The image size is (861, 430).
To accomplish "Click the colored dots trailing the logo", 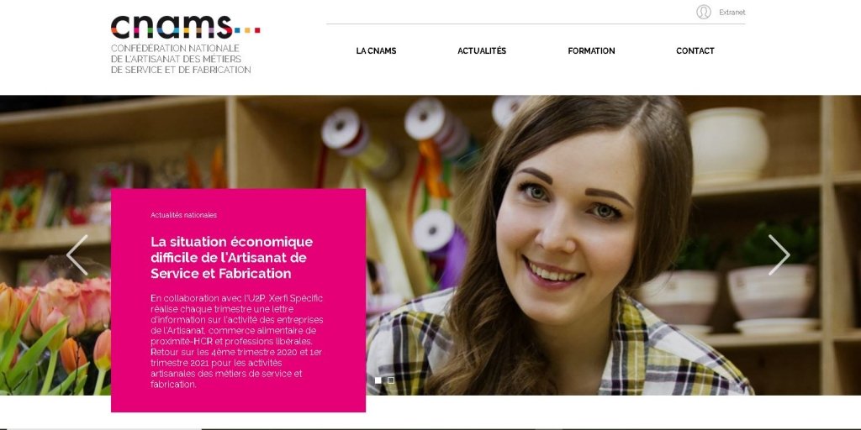I will (246, 31).
